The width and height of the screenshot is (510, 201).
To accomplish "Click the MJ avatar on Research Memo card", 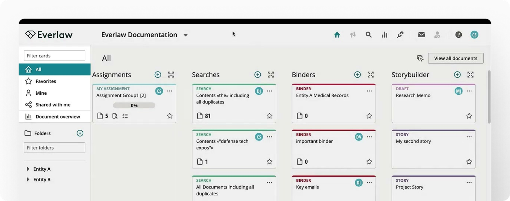I will 458,91.
